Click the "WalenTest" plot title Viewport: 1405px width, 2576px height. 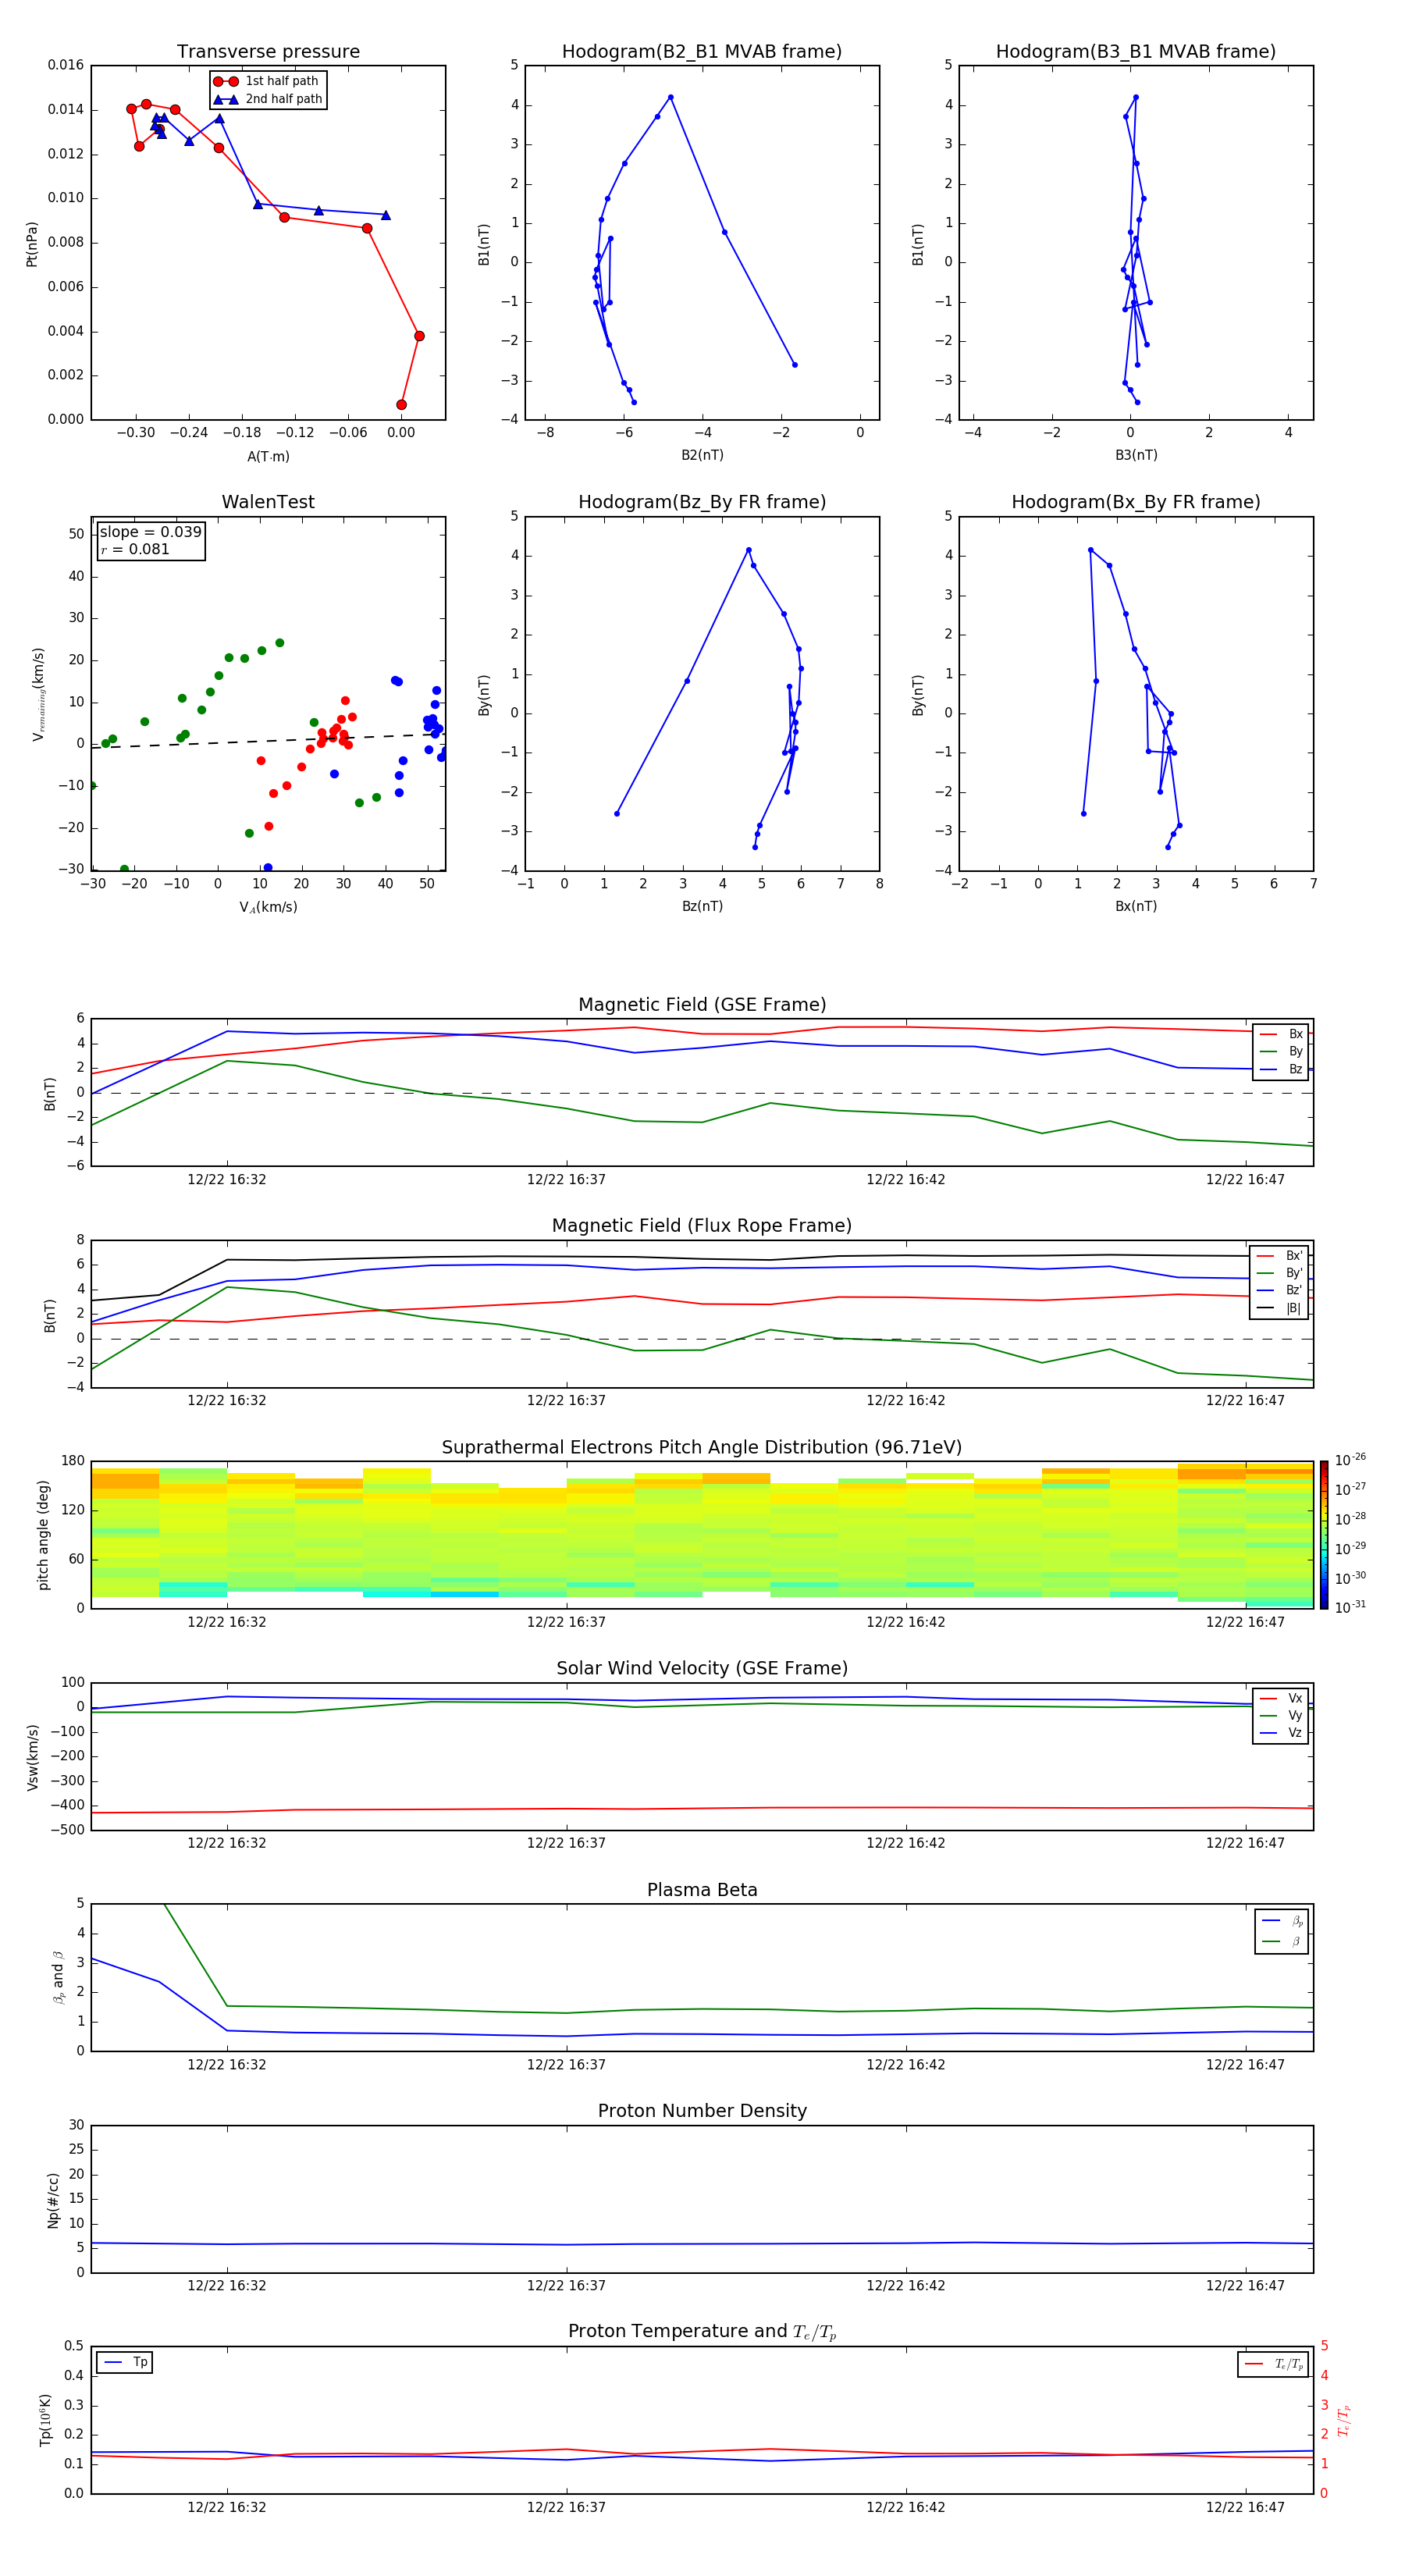point(268,502)
